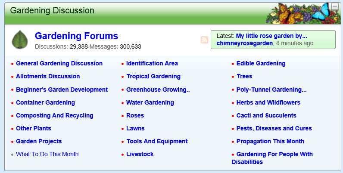This screenshot has width=343, height=173.
Task: Open Pests, Diseases and Cures forum
Action: pyautogui.click(x=274, y=128)
